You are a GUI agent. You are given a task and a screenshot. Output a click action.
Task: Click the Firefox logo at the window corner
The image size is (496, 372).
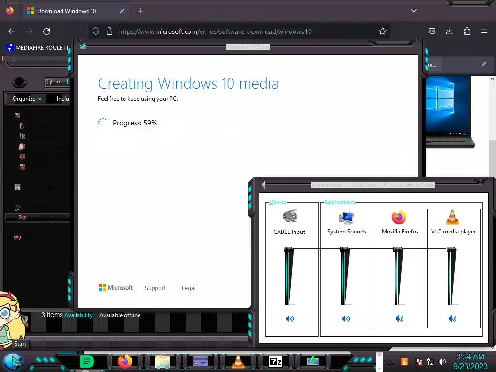[10, 11]
